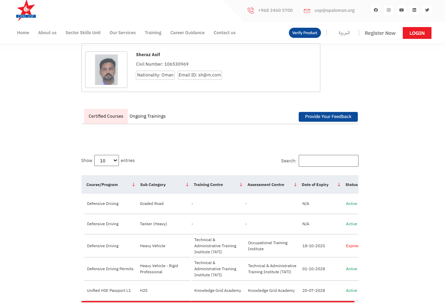Click the OPAL USP star logo
The width and height of the screenshot is (445, 303).
tap(26, 11)
